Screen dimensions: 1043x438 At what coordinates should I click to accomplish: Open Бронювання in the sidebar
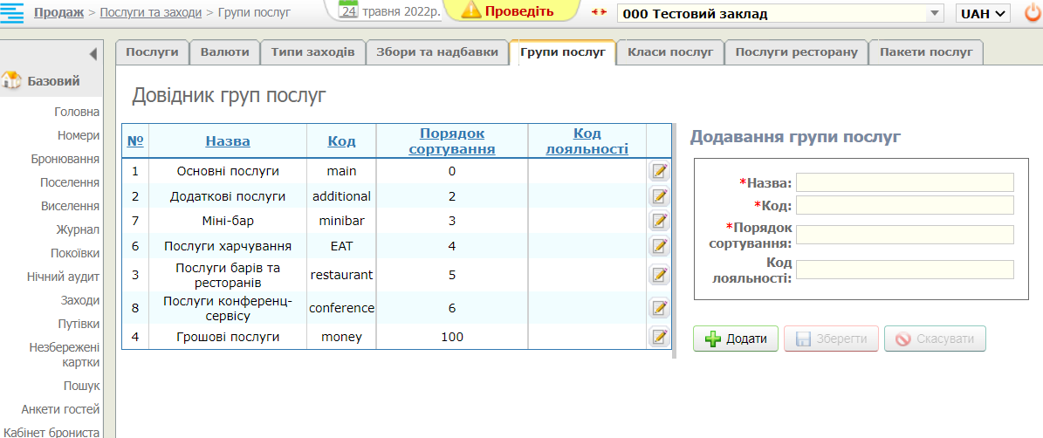(x=65, y=159)
